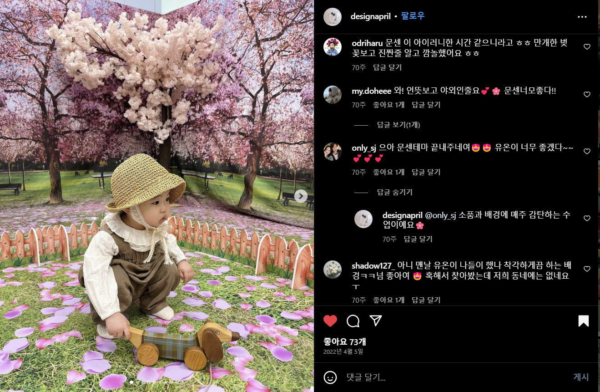
Task: Toggle the saved bookmark icon
Action: click(x=584, y=321)
